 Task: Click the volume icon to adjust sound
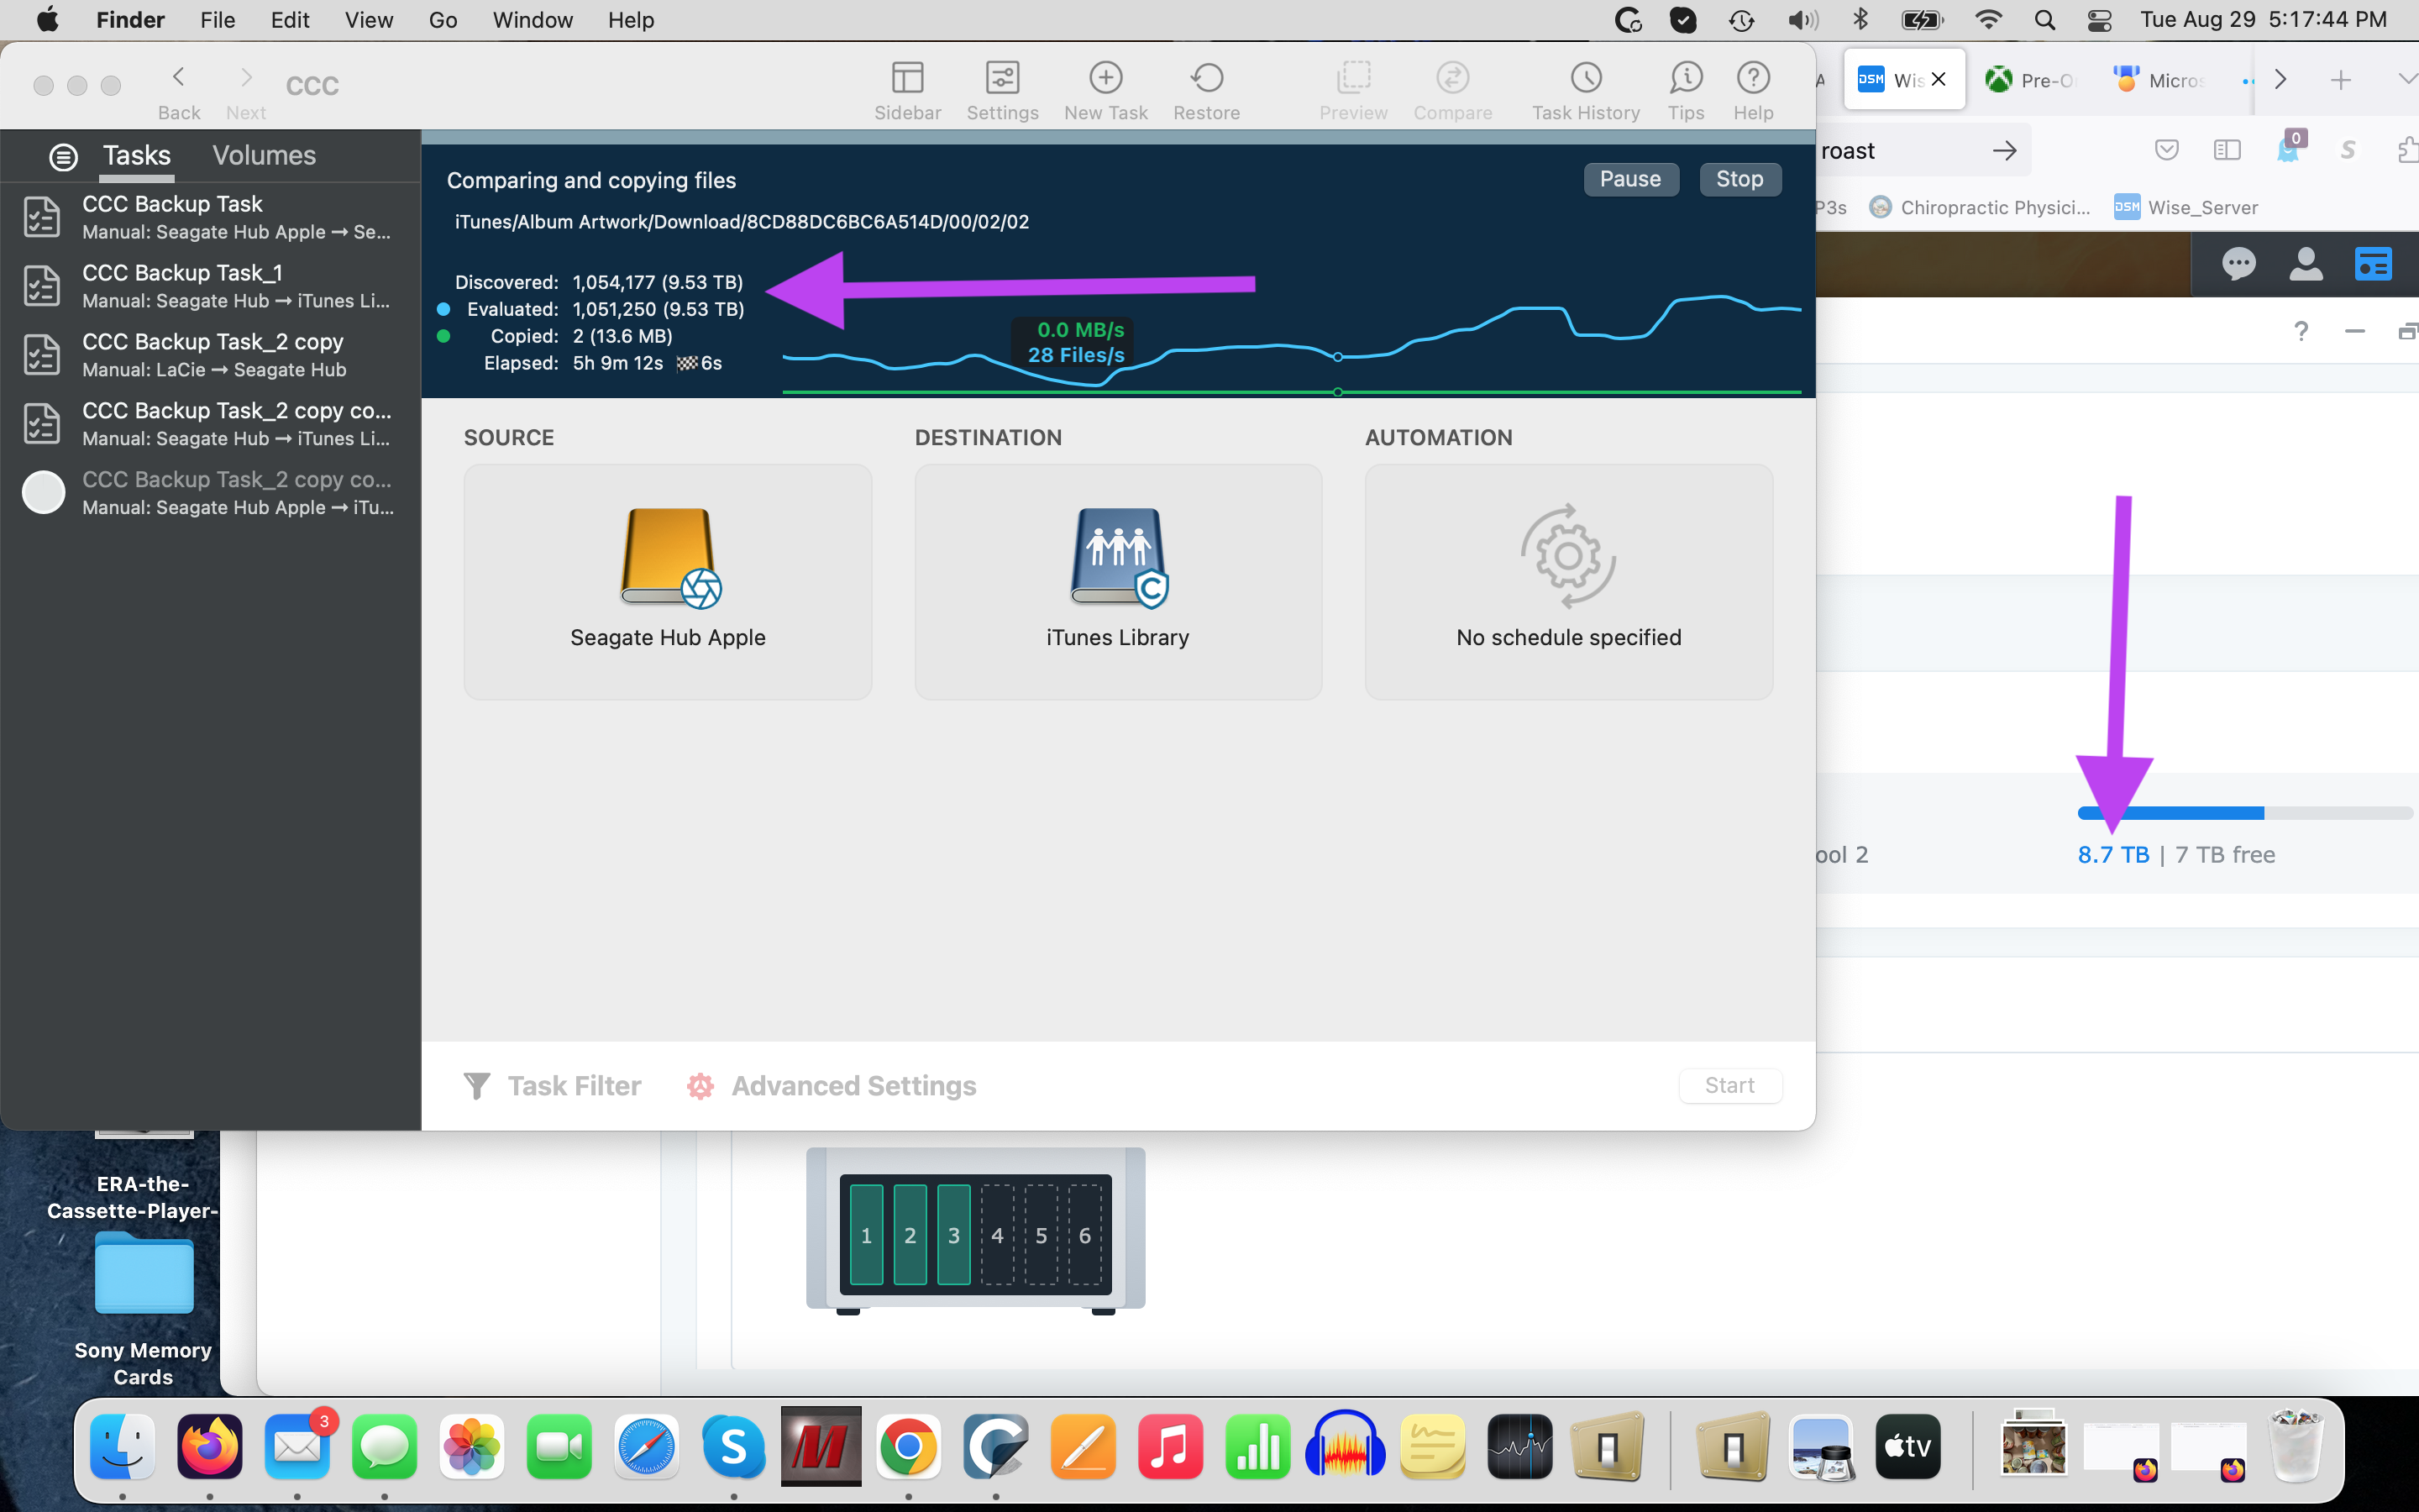pos(1802,19)
